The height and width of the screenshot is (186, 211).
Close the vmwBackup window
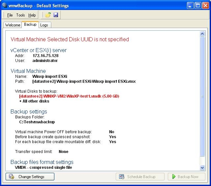pos(205,6)
